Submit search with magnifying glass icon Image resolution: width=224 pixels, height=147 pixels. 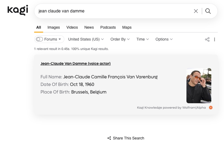(x=208, y=11)
